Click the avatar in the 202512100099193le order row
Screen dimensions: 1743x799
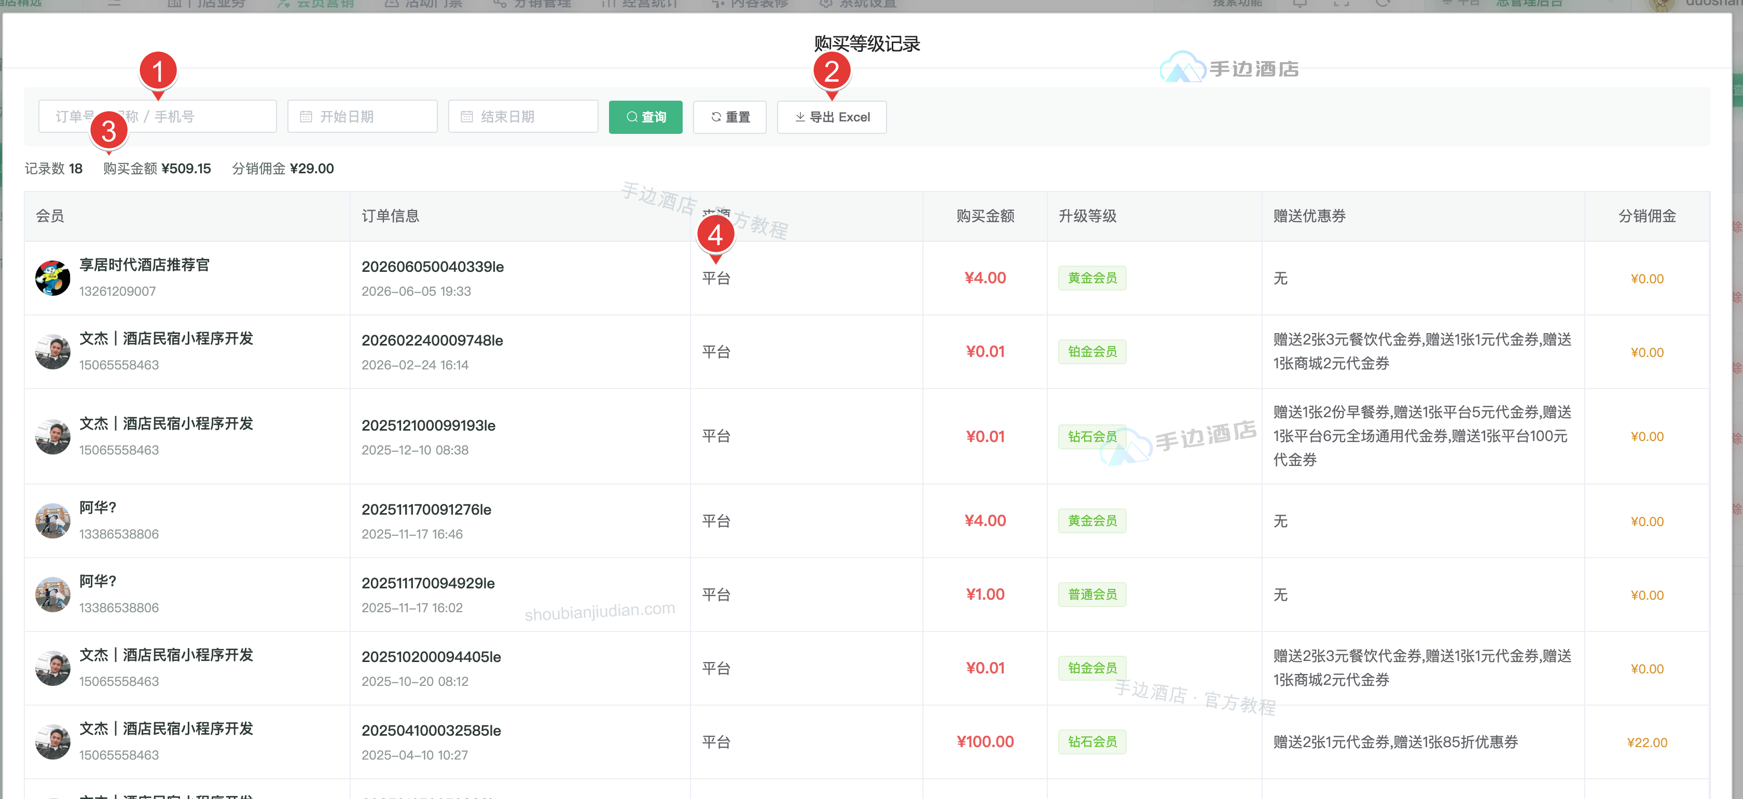pyautogui.click(x=53, y=436)
